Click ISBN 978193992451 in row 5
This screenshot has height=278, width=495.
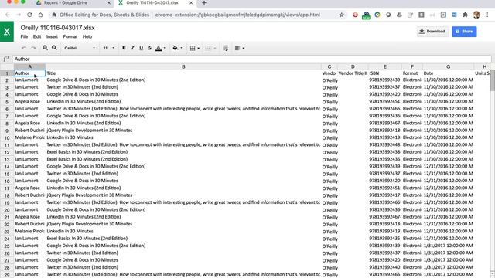384,101
